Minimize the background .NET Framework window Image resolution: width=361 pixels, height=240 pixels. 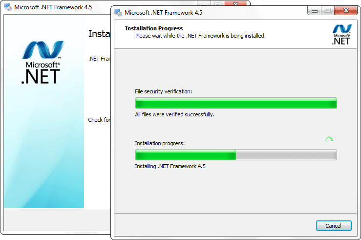[x=205, y=3]
